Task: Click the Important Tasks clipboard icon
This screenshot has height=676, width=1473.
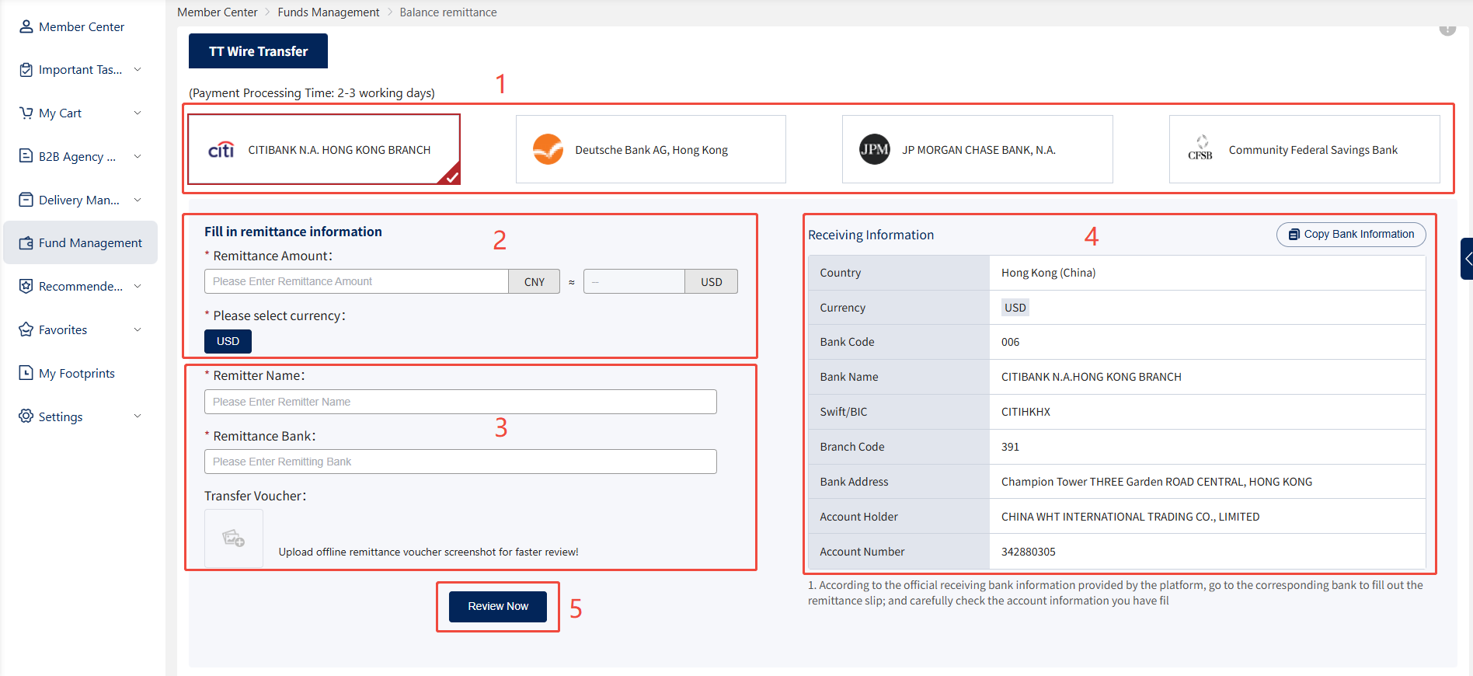Action: [26, 70]
